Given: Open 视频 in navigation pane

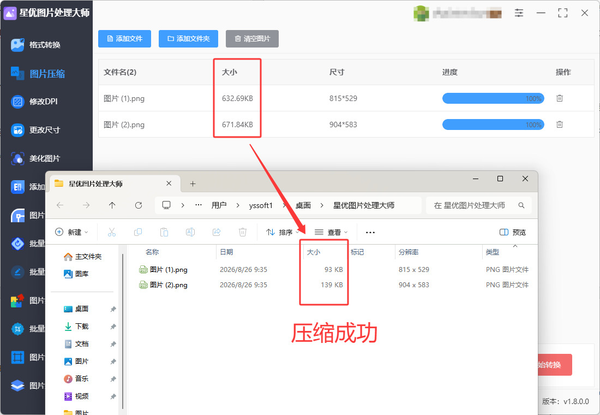Looking at the screenshot, I should pyautogui.click(x=76, y=396).
